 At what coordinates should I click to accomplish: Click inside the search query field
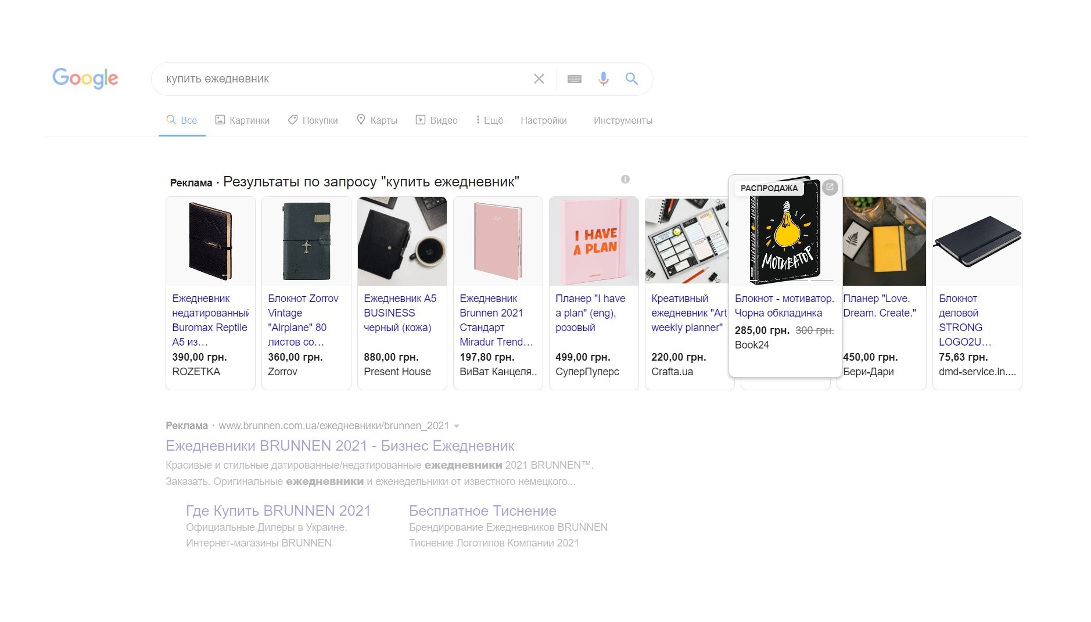tap(343, 79)
